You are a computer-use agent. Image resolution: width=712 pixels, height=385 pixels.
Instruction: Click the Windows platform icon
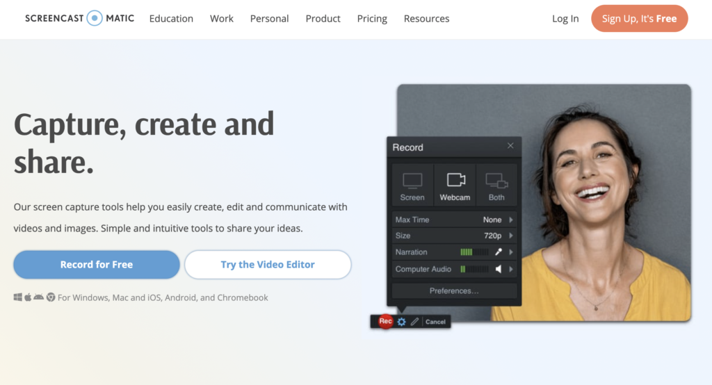coord(17,297)
